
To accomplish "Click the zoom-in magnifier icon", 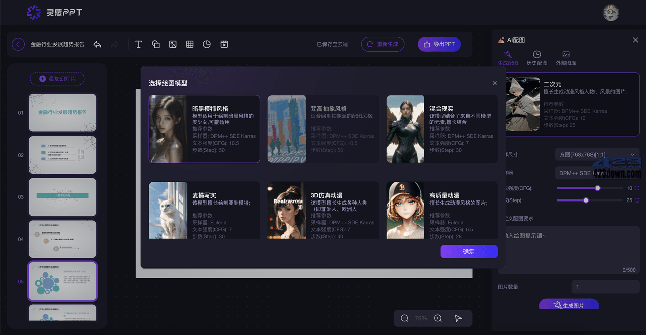I will tap(438, 318).
